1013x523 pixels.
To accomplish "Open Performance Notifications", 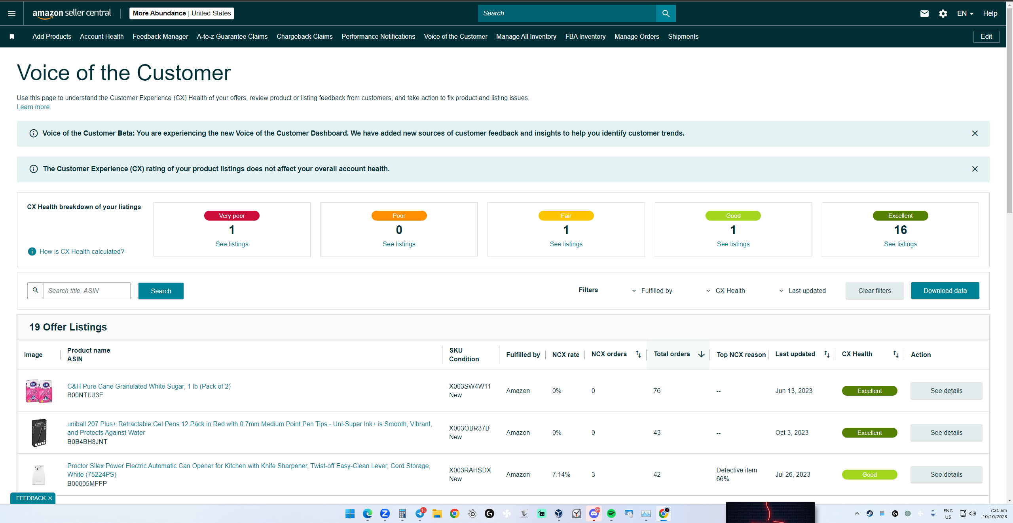I will click(378, 36).
